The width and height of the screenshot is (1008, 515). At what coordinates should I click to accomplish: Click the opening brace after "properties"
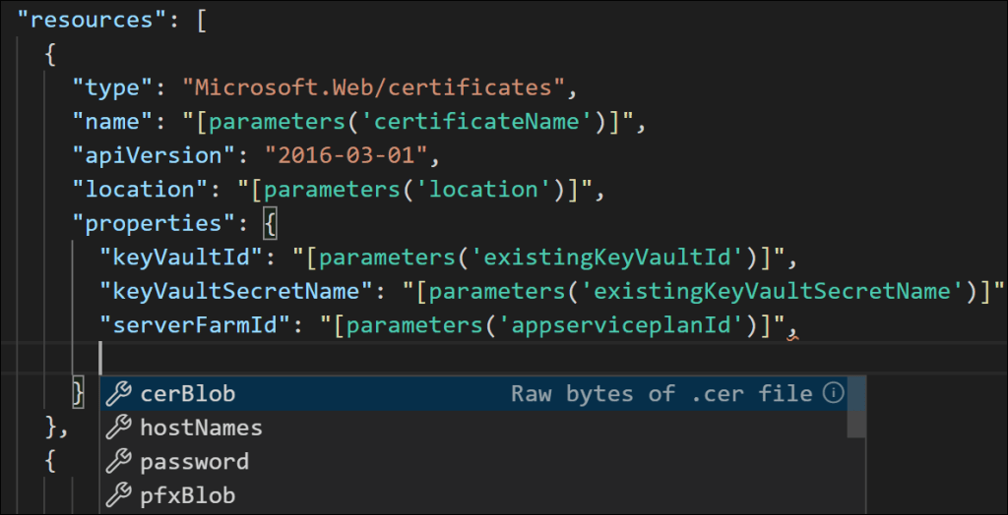pos(271,224)
